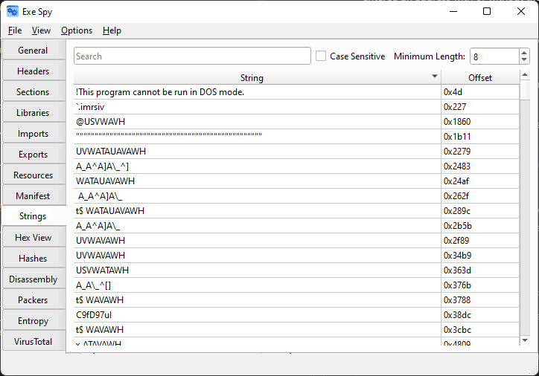Increase Minimum Length with up arrow
Image resolution: width=539 pixels, height=376 pixels.
coord(524,53)
